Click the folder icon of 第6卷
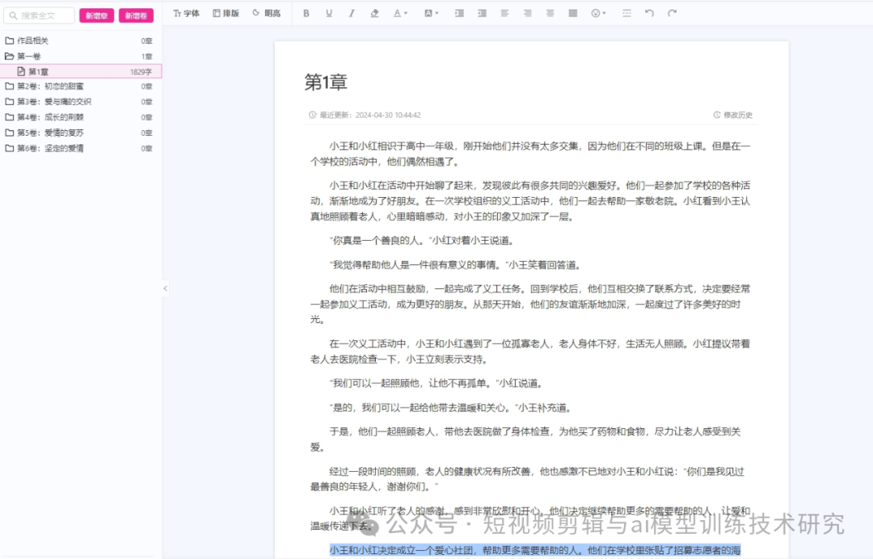This screenshot has width=873, height=559. coord(10,149)
